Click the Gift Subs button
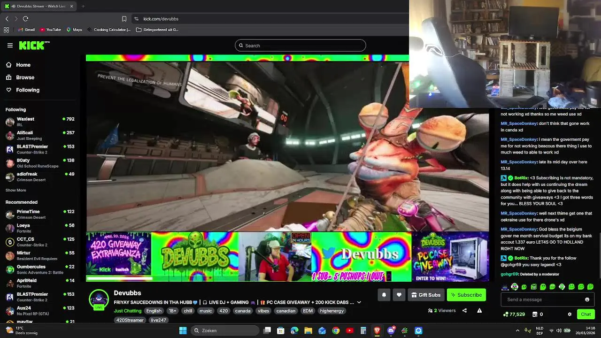This screenshot has width=601, height=338. click(426, 295)
